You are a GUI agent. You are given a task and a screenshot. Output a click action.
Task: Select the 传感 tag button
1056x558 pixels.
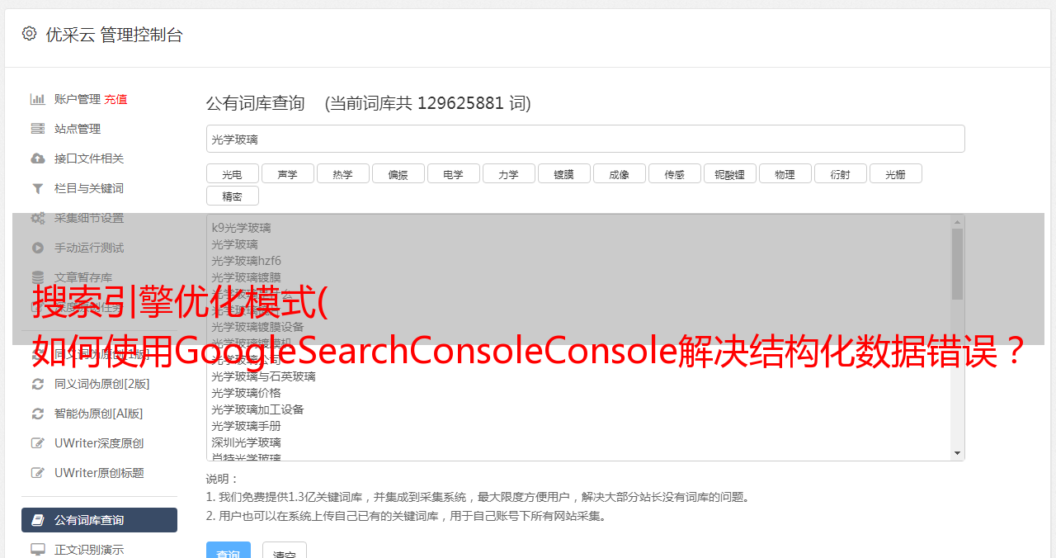[674, 173]
